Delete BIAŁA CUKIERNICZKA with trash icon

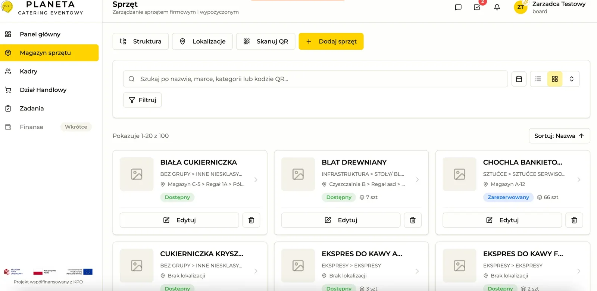(251, 220)
